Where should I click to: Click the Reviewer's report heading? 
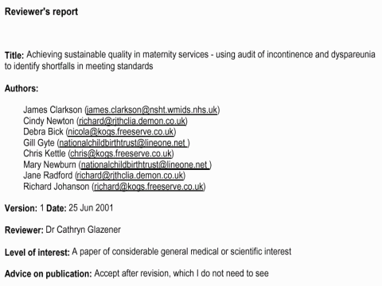pyautogui.click(x=41, y=12)
